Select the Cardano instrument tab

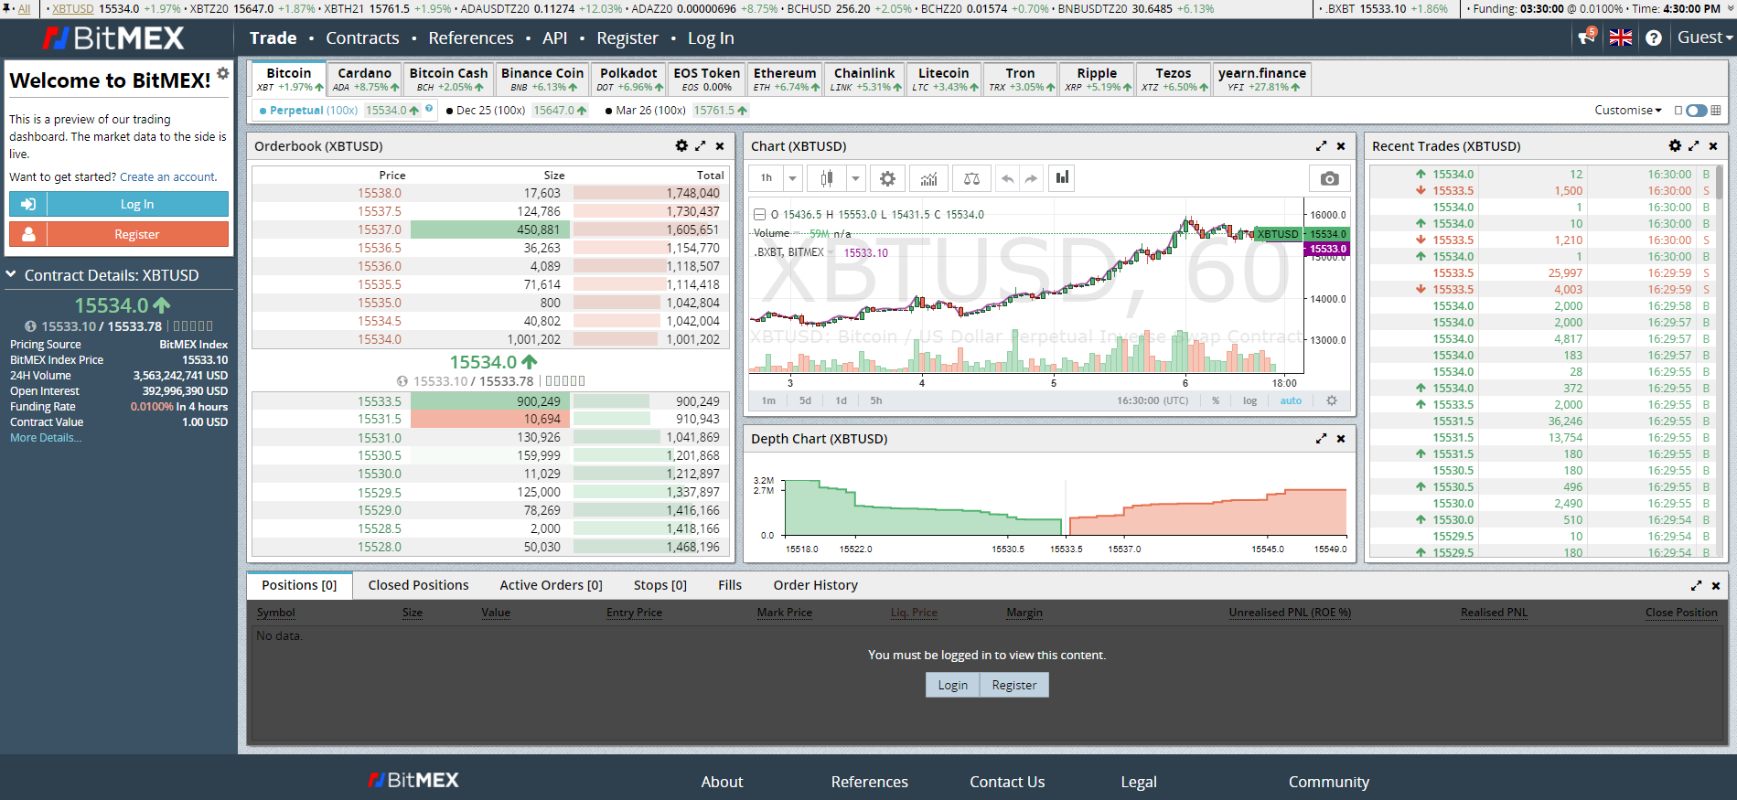365,79
